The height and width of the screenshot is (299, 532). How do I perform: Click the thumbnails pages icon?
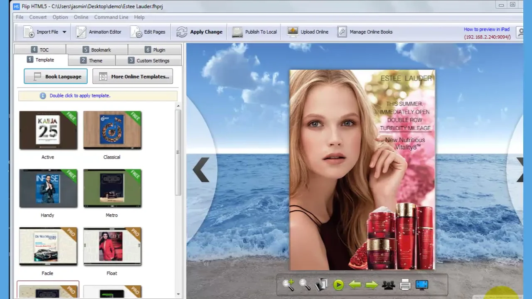point(321,285)
